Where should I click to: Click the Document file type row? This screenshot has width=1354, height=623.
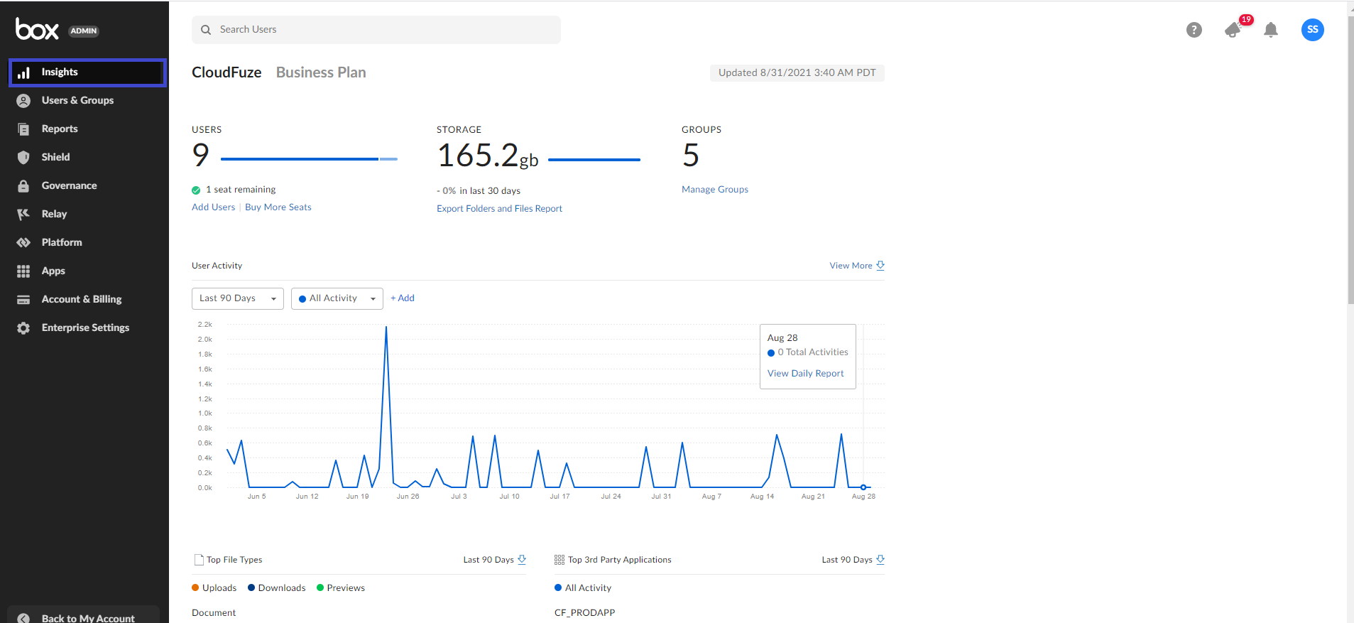pyautogui.click(x=214, y=613)
